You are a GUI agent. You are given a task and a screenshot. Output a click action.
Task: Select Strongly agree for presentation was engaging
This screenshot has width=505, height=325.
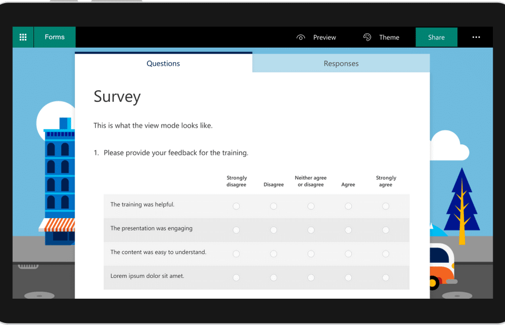pyautogui.click(x=386, y=230)
